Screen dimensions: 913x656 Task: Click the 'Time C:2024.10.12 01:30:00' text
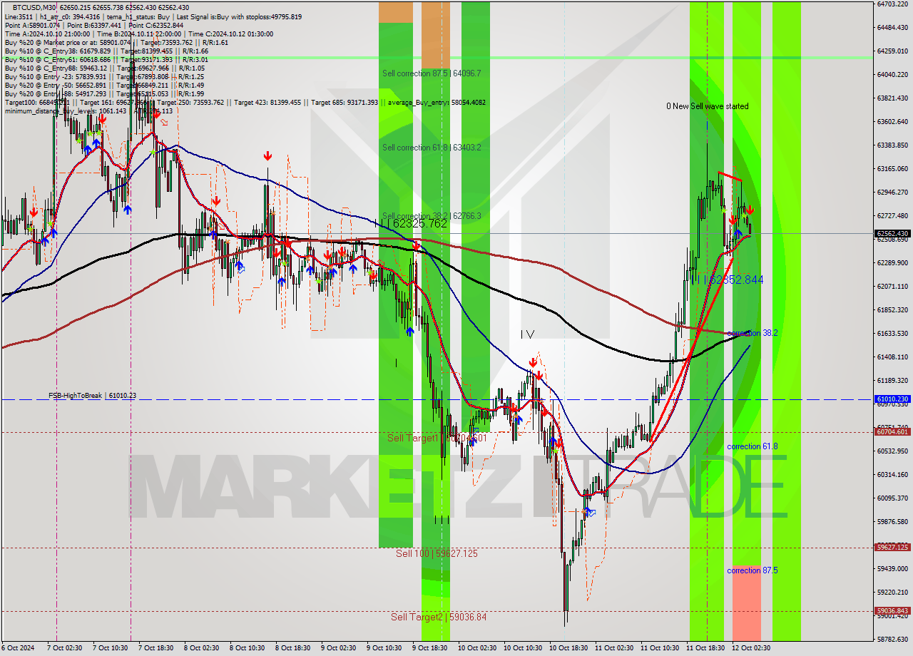pyautogui.click(x=230, y=34)
